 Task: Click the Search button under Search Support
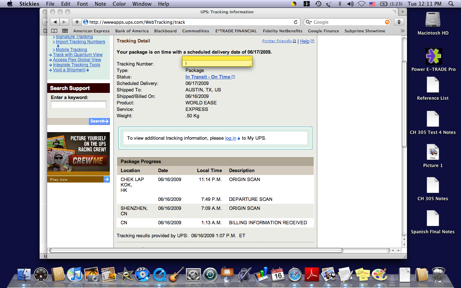point(99,121)
